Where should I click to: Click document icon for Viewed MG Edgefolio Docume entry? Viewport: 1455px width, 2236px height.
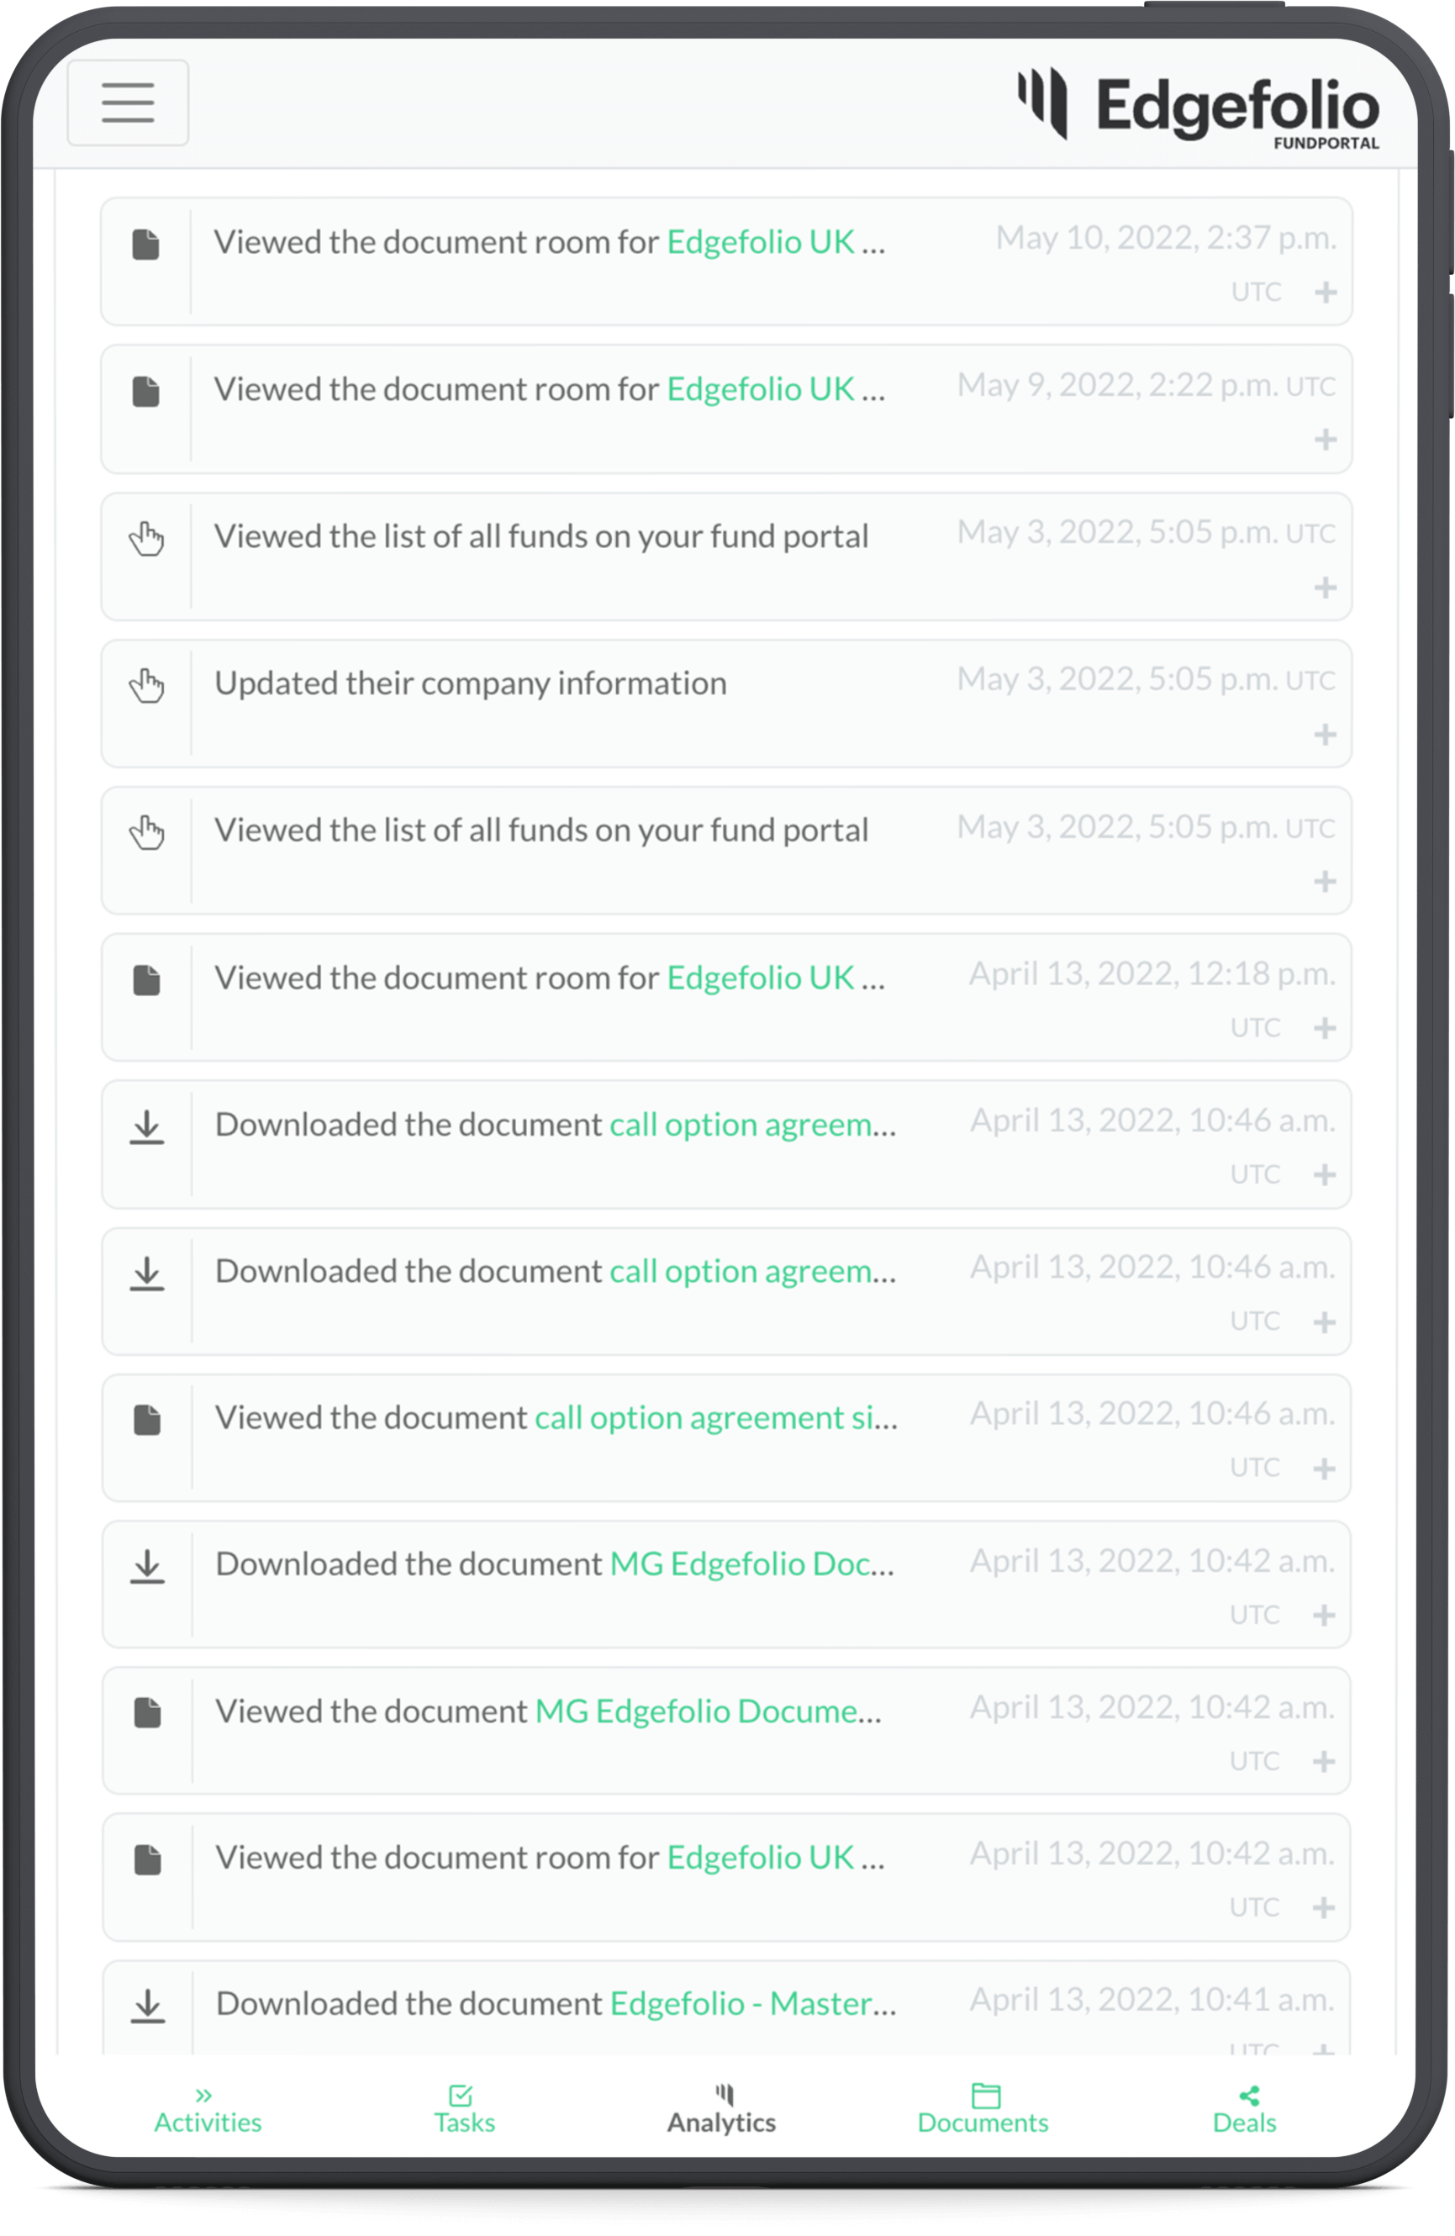pyautogui.click(x=147, y=1711)
